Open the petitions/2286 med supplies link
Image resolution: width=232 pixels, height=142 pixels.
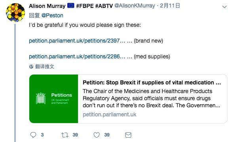[x=77, y=56]
